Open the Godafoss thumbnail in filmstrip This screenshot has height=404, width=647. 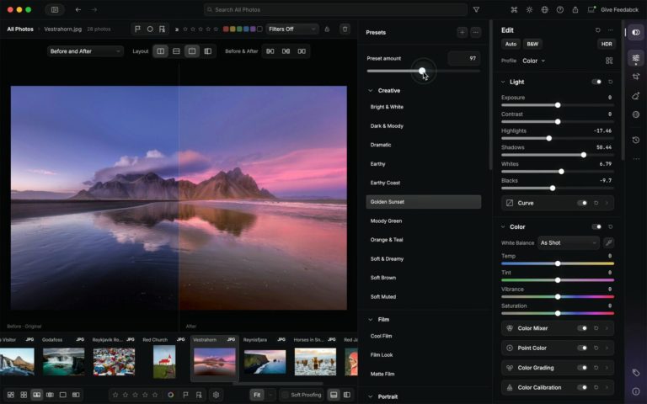coord(63,362)
